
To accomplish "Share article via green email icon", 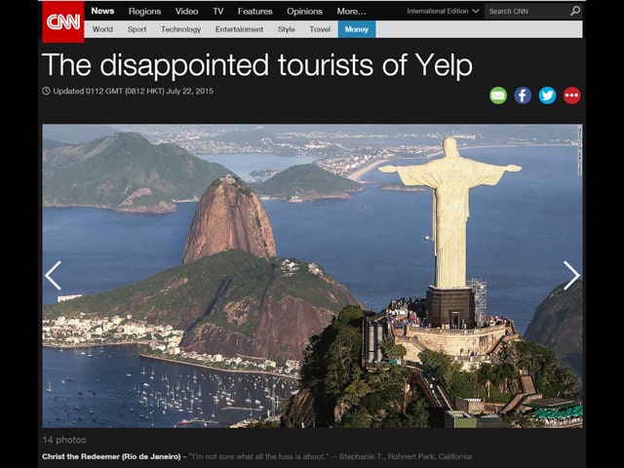I will pos(498,96).
